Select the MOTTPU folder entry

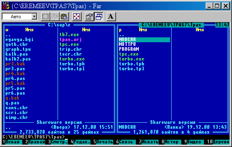click(x=127, y=44)
